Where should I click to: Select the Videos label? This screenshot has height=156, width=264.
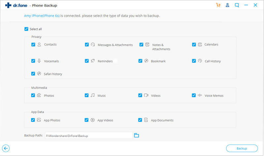click(x=156, y=95)
